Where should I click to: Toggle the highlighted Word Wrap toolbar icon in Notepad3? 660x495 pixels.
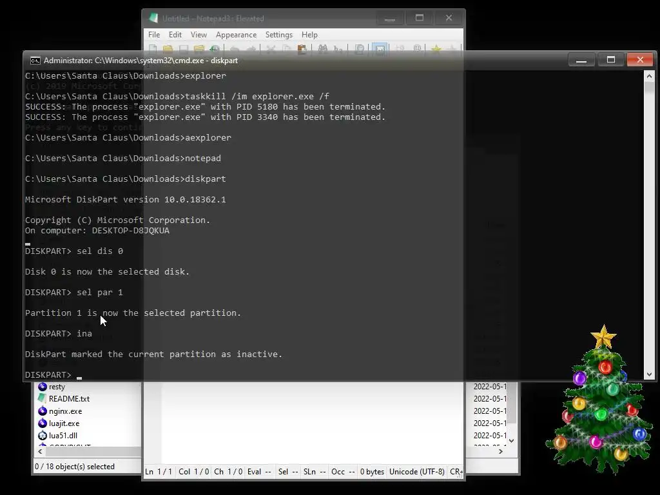tap(380, 49)
